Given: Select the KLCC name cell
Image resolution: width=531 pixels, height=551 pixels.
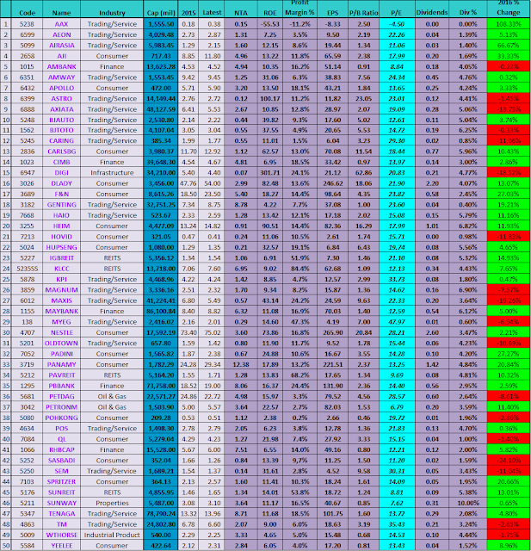Looking at the screenshot, I should (x=61, y=269).
